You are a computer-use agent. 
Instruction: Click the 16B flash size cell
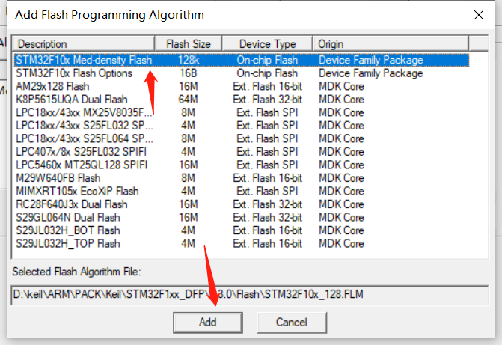tap(189, 73)
